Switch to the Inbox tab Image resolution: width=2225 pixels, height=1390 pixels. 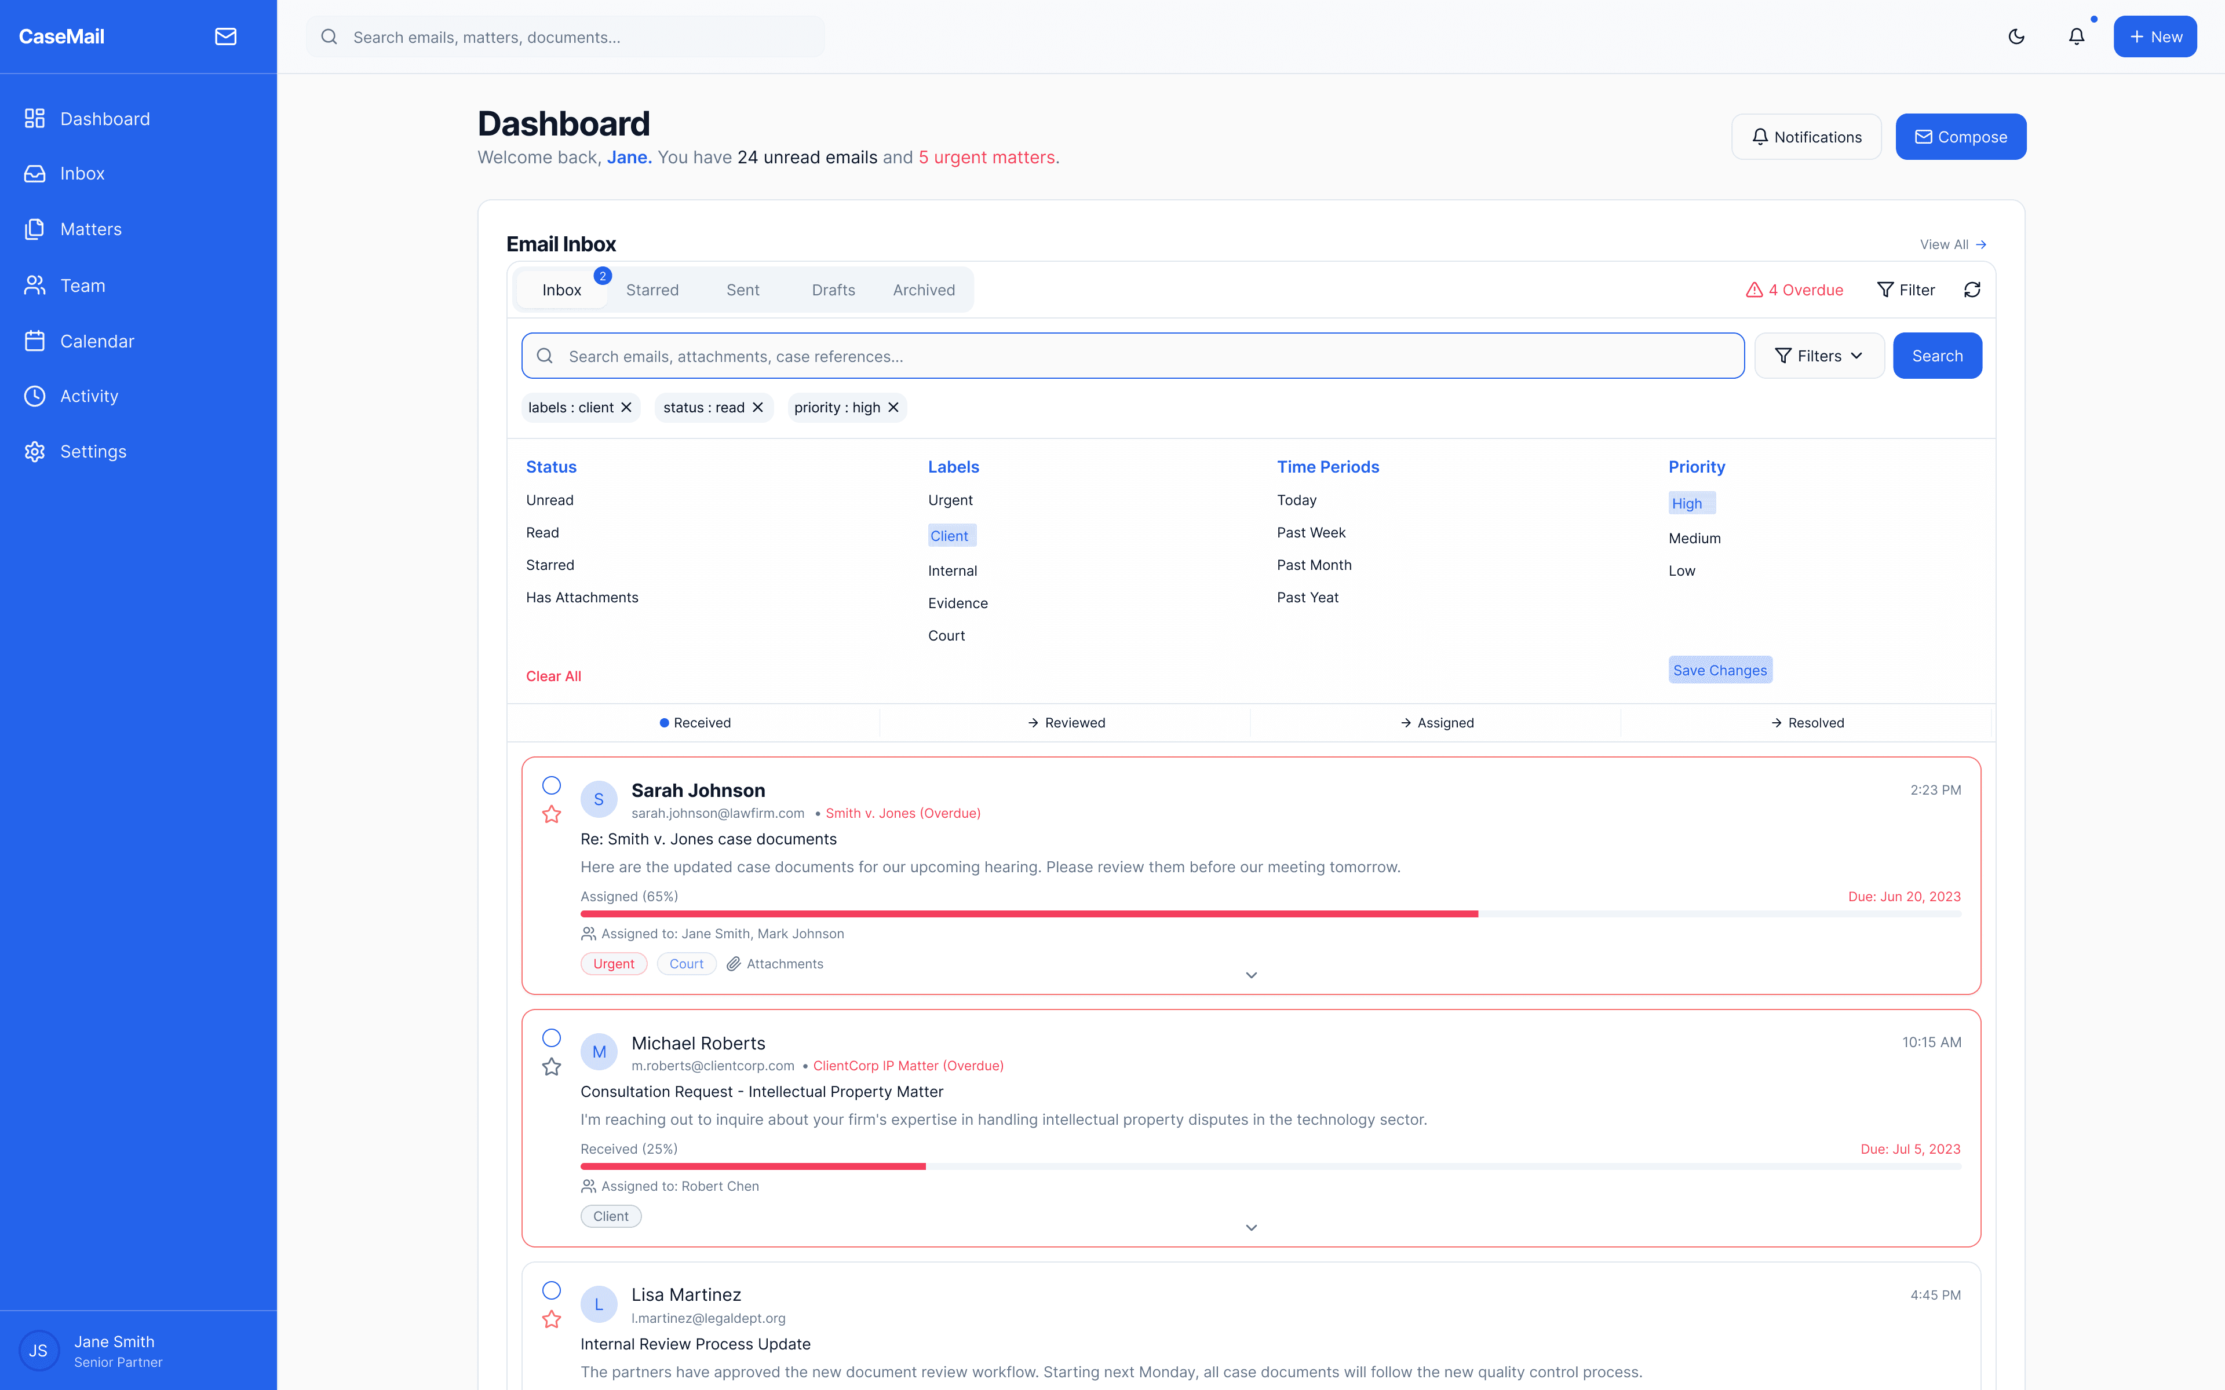(x=562, y=290)
